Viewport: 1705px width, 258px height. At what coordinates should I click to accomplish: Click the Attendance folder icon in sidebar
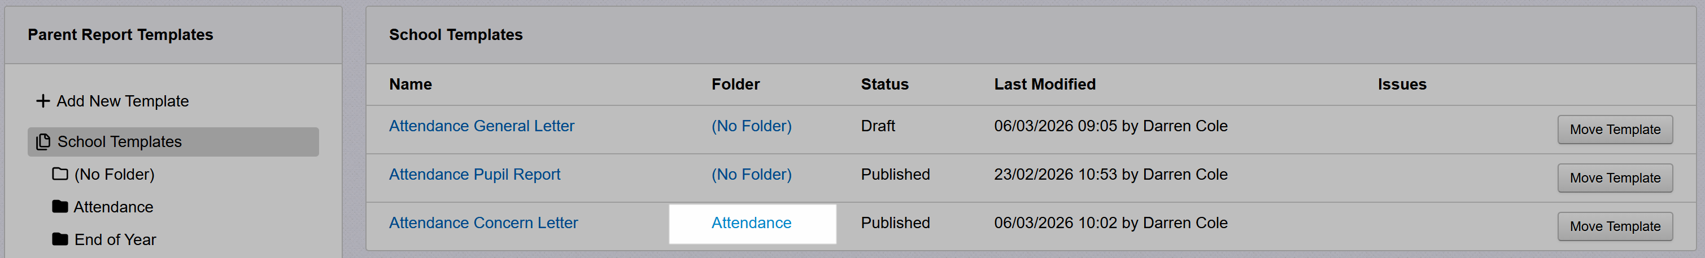click(60, 207)
